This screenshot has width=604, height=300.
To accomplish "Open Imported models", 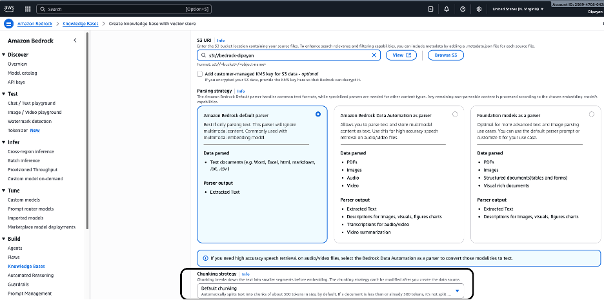I will [25, 218].
